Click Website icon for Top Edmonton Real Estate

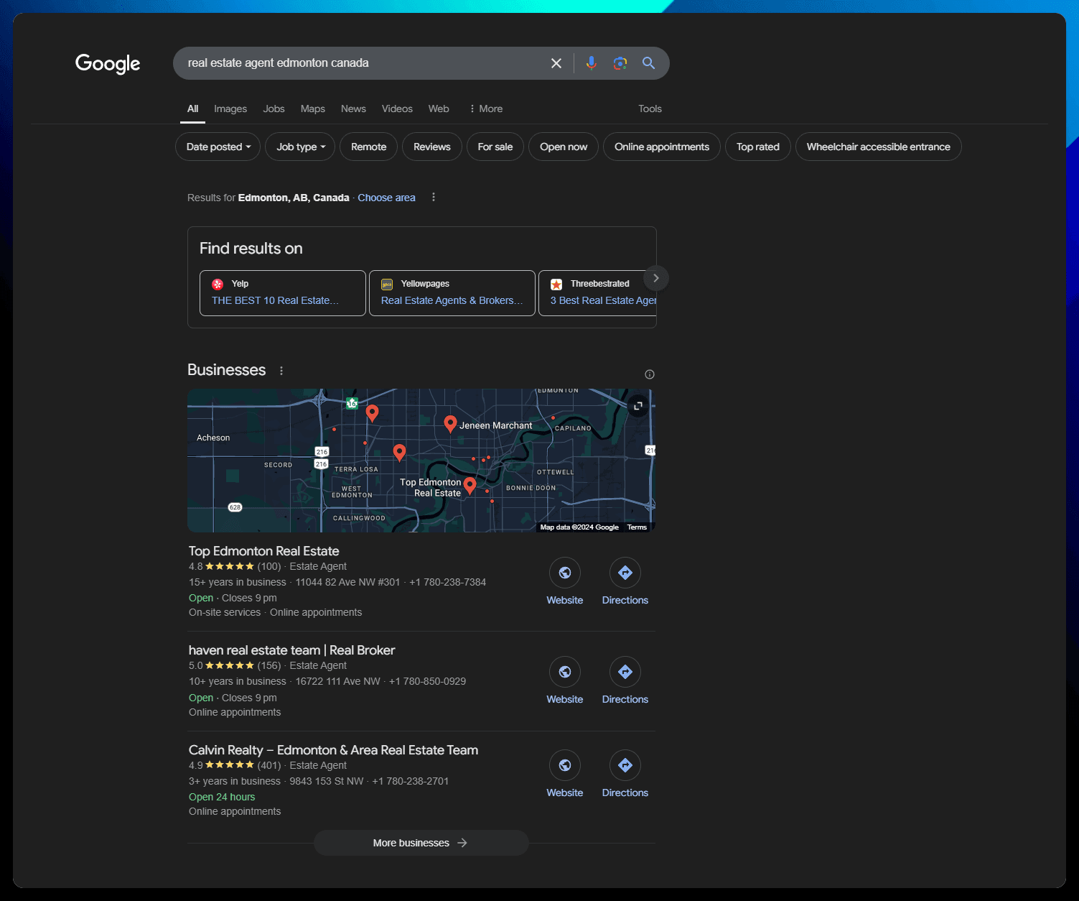(x=565, y=573)
